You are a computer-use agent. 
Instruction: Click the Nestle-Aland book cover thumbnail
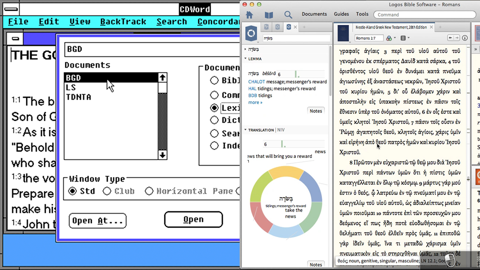(x=343, y=33)
